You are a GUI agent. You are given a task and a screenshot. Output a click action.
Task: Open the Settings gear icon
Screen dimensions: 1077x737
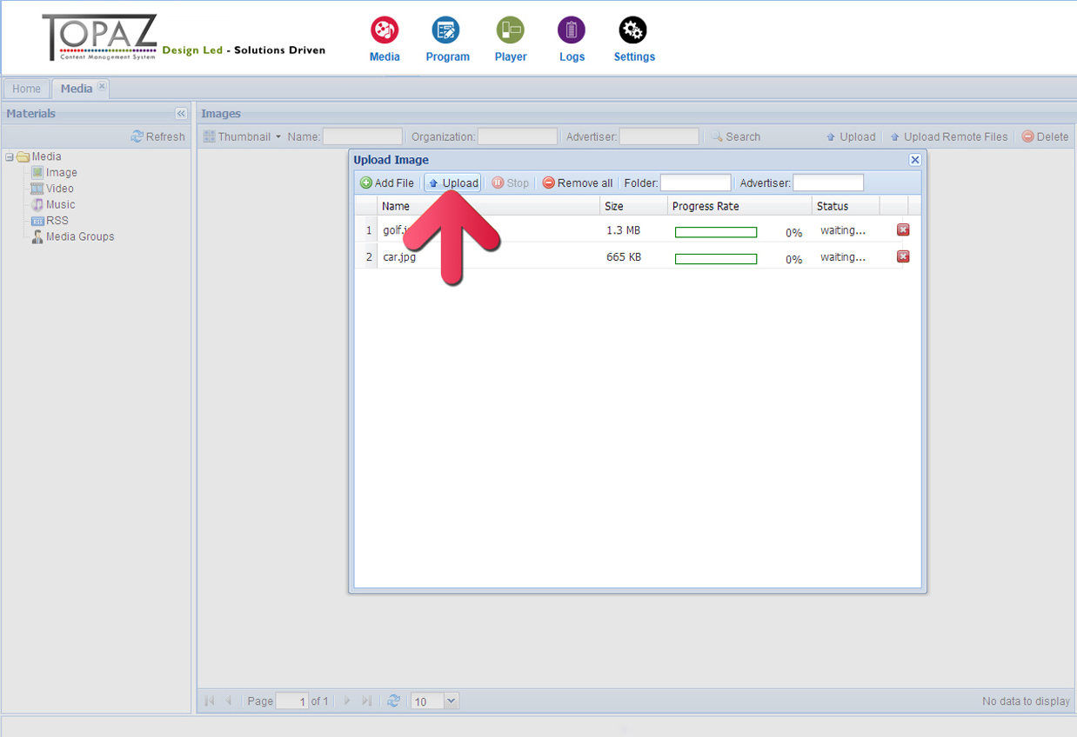click(x=632, y=31)
